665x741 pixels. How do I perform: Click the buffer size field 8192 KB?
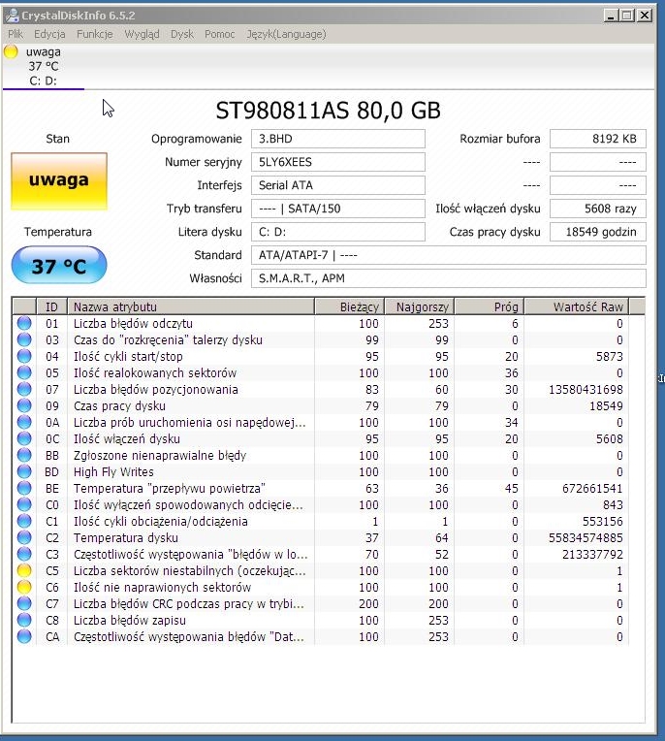598,139
